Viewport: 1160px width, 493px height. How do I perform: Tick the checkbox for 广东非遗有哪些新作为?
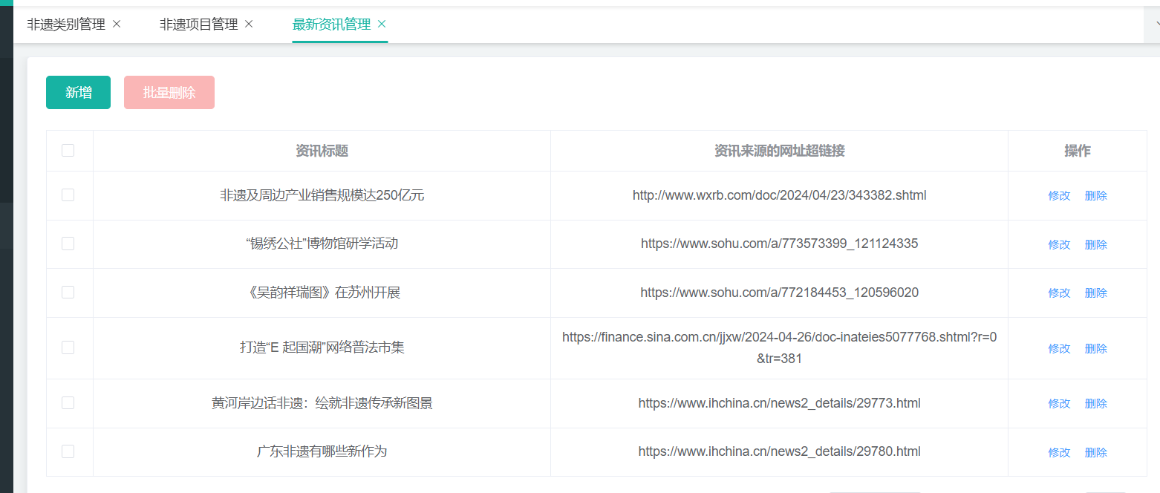coord(68,451)
